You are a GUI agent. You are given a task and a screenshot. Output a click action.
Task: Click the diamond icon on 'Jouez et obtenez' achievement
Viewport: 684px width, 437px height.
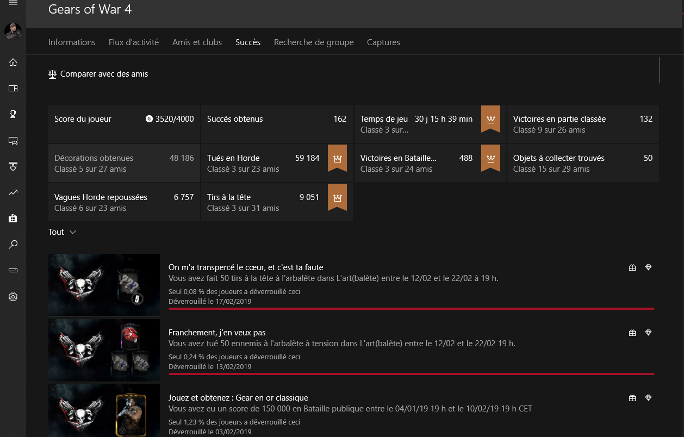pos(648,398)
